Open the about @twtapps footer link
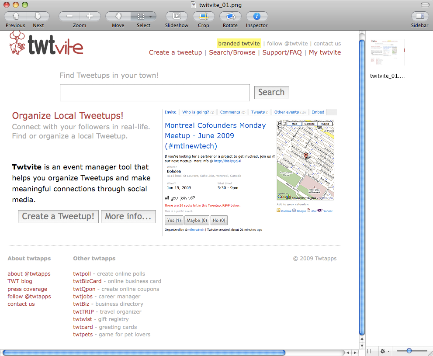This screenshot has width=433, height=356. [x=29, y=274]
